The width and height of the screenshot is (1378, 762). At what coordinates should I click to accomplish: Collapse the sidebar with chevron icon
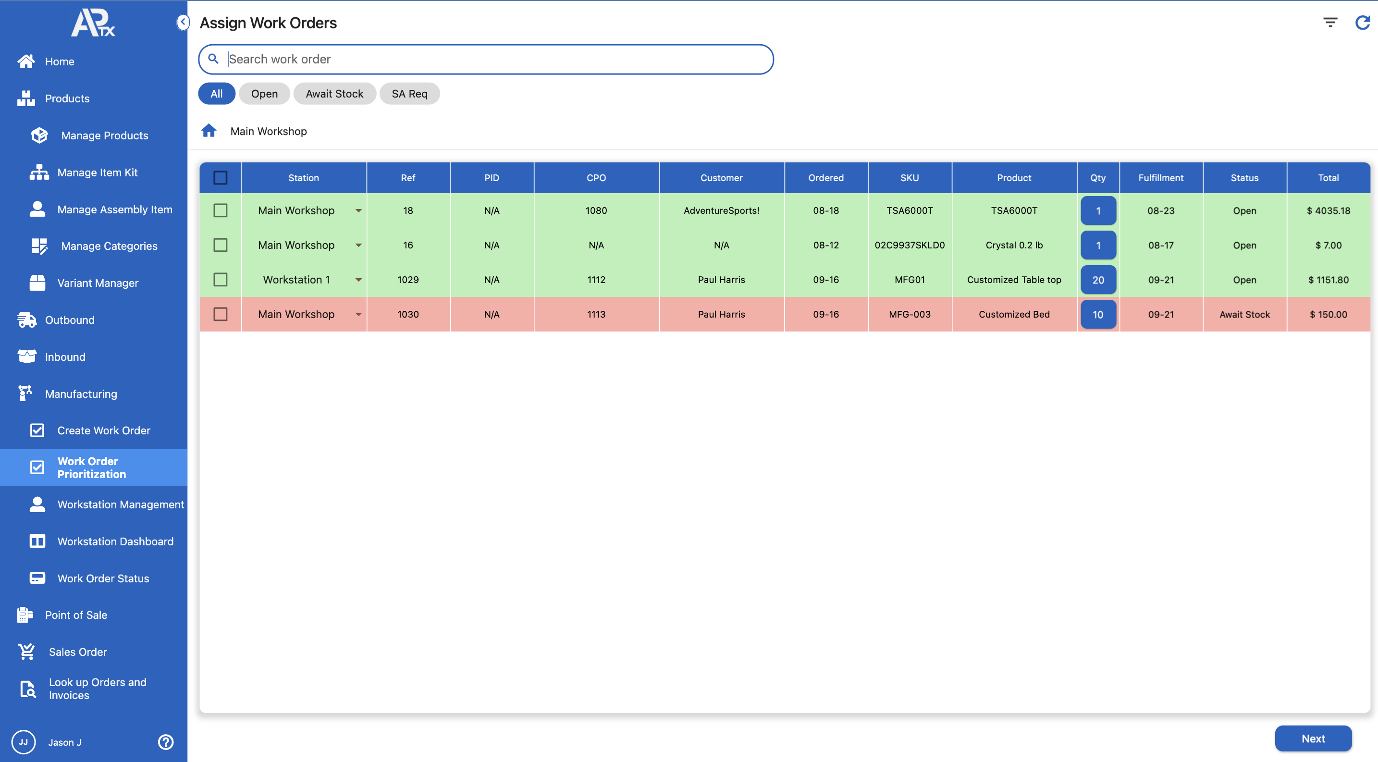[183, 22]
